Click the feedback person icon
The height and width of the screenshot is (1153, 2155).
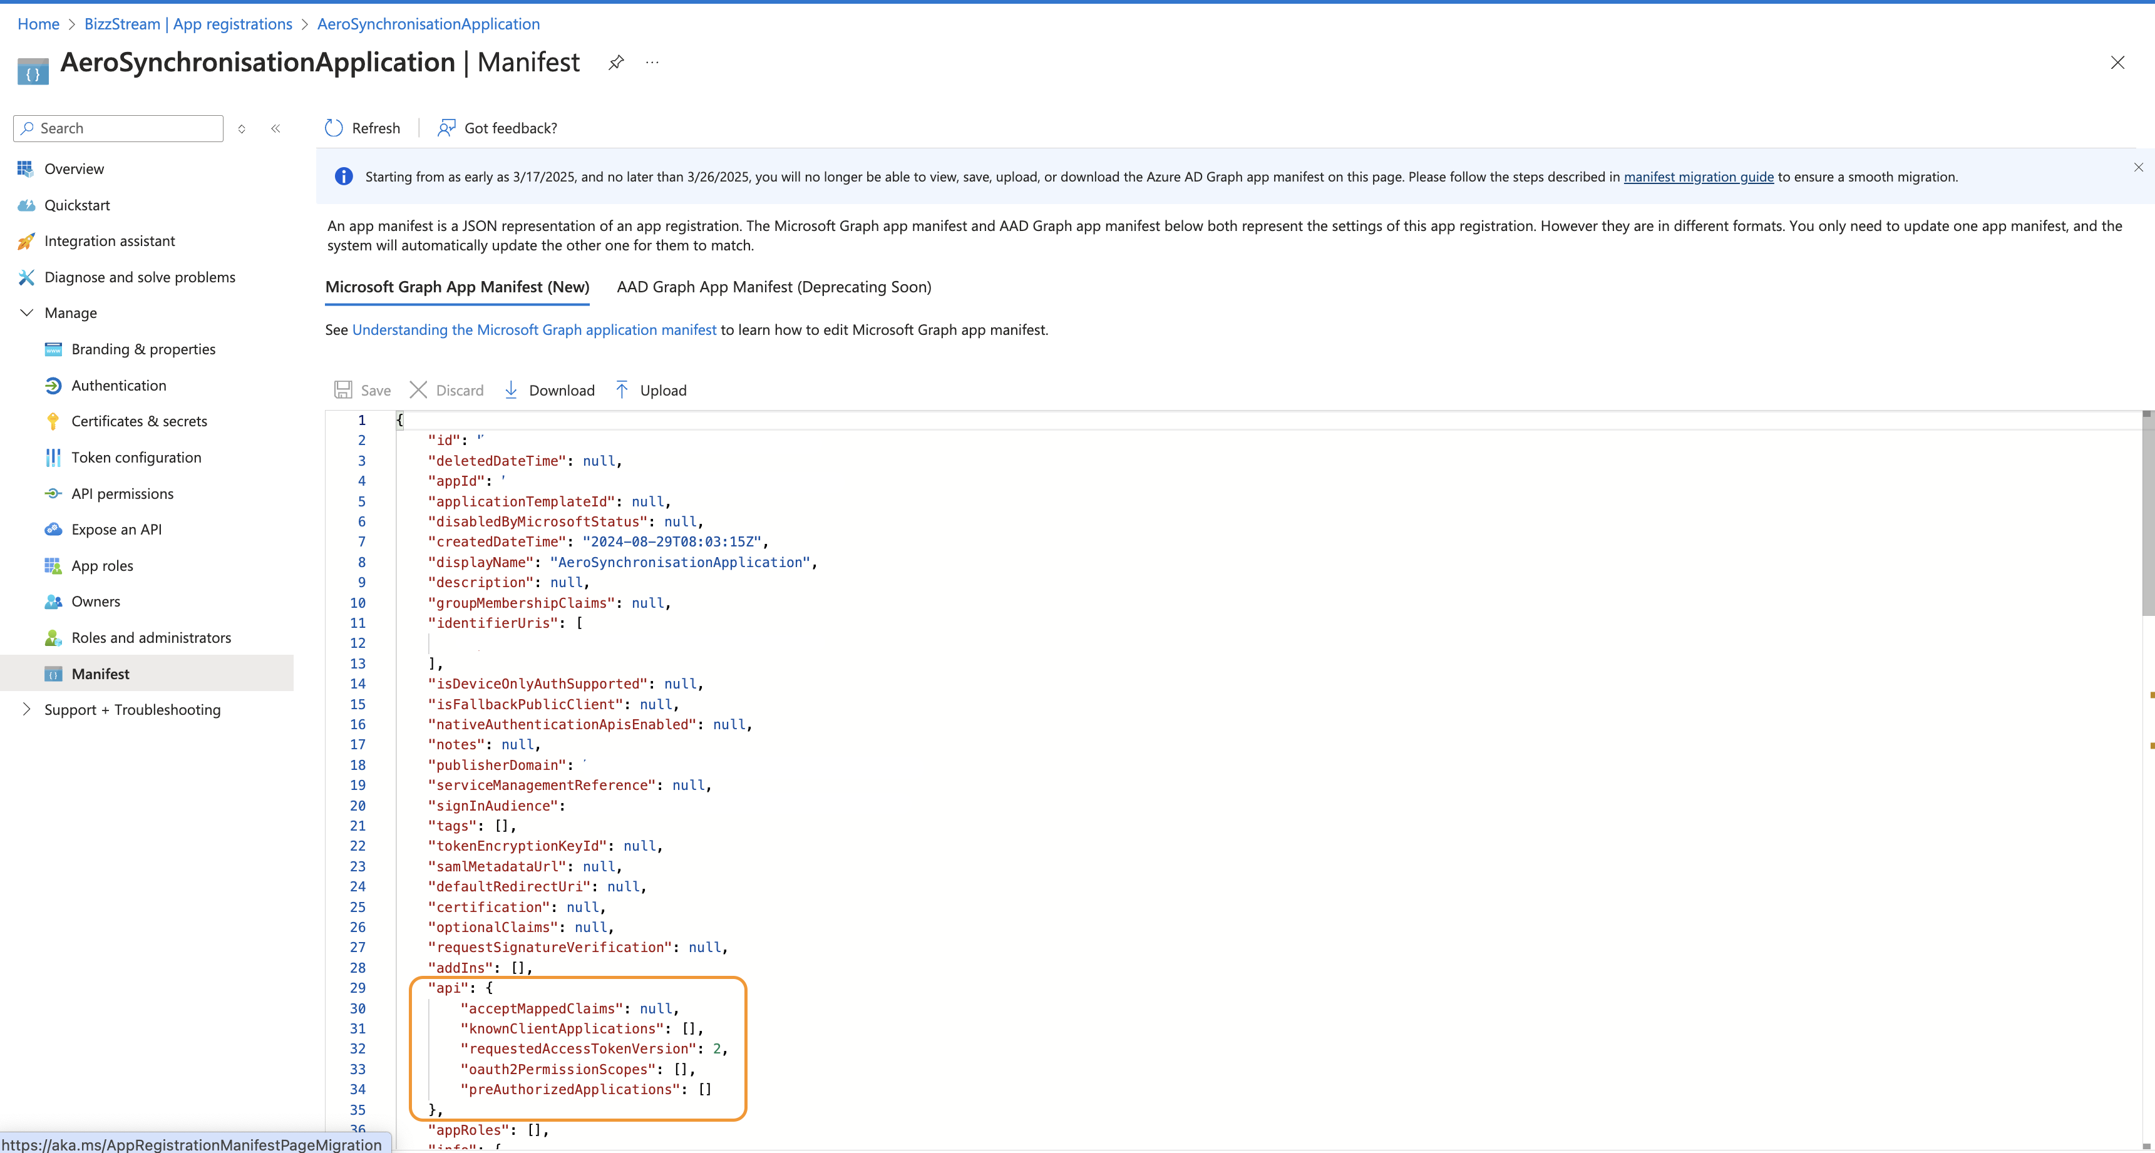click(446, 128)
